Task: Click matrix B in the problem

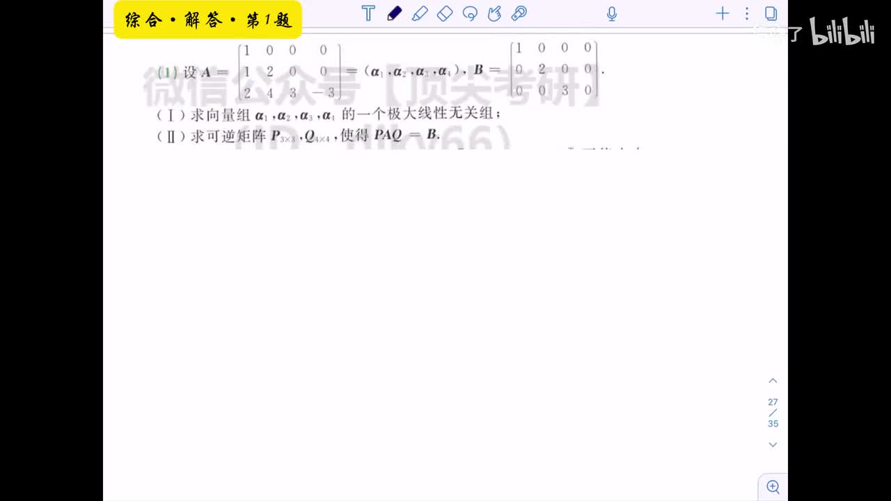Action: pos(554,69)
